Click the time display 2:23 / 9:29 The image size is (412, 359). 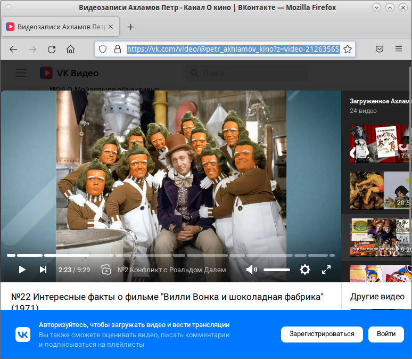[x=74, y=270]
